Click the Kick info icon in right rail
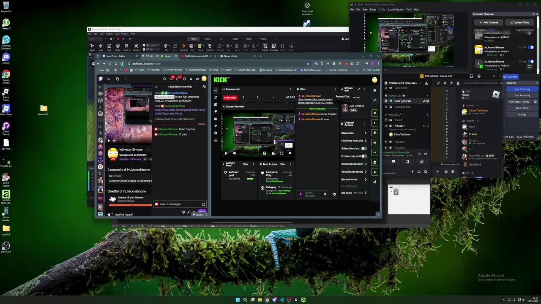Image resolution: width=541 pixels, height=304 pixels. tap(374, 90)
